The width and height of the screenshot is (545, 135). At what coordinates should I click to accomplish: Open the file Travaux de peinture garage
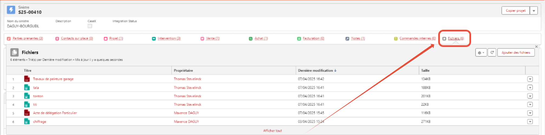pos(53,79)
